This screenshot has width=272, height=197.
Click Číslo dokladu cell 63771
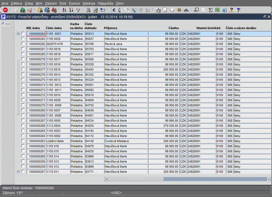click(94, 172)
